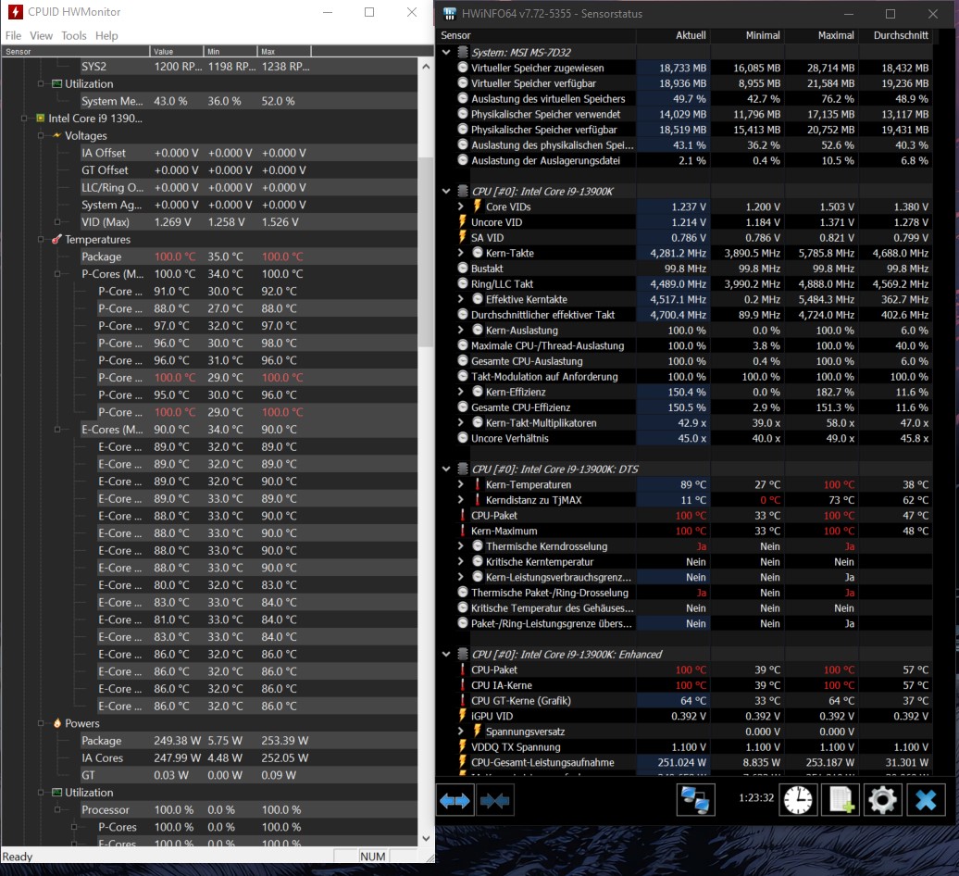Click the Intel Core i9 chip icon

[x=41, y=118]
